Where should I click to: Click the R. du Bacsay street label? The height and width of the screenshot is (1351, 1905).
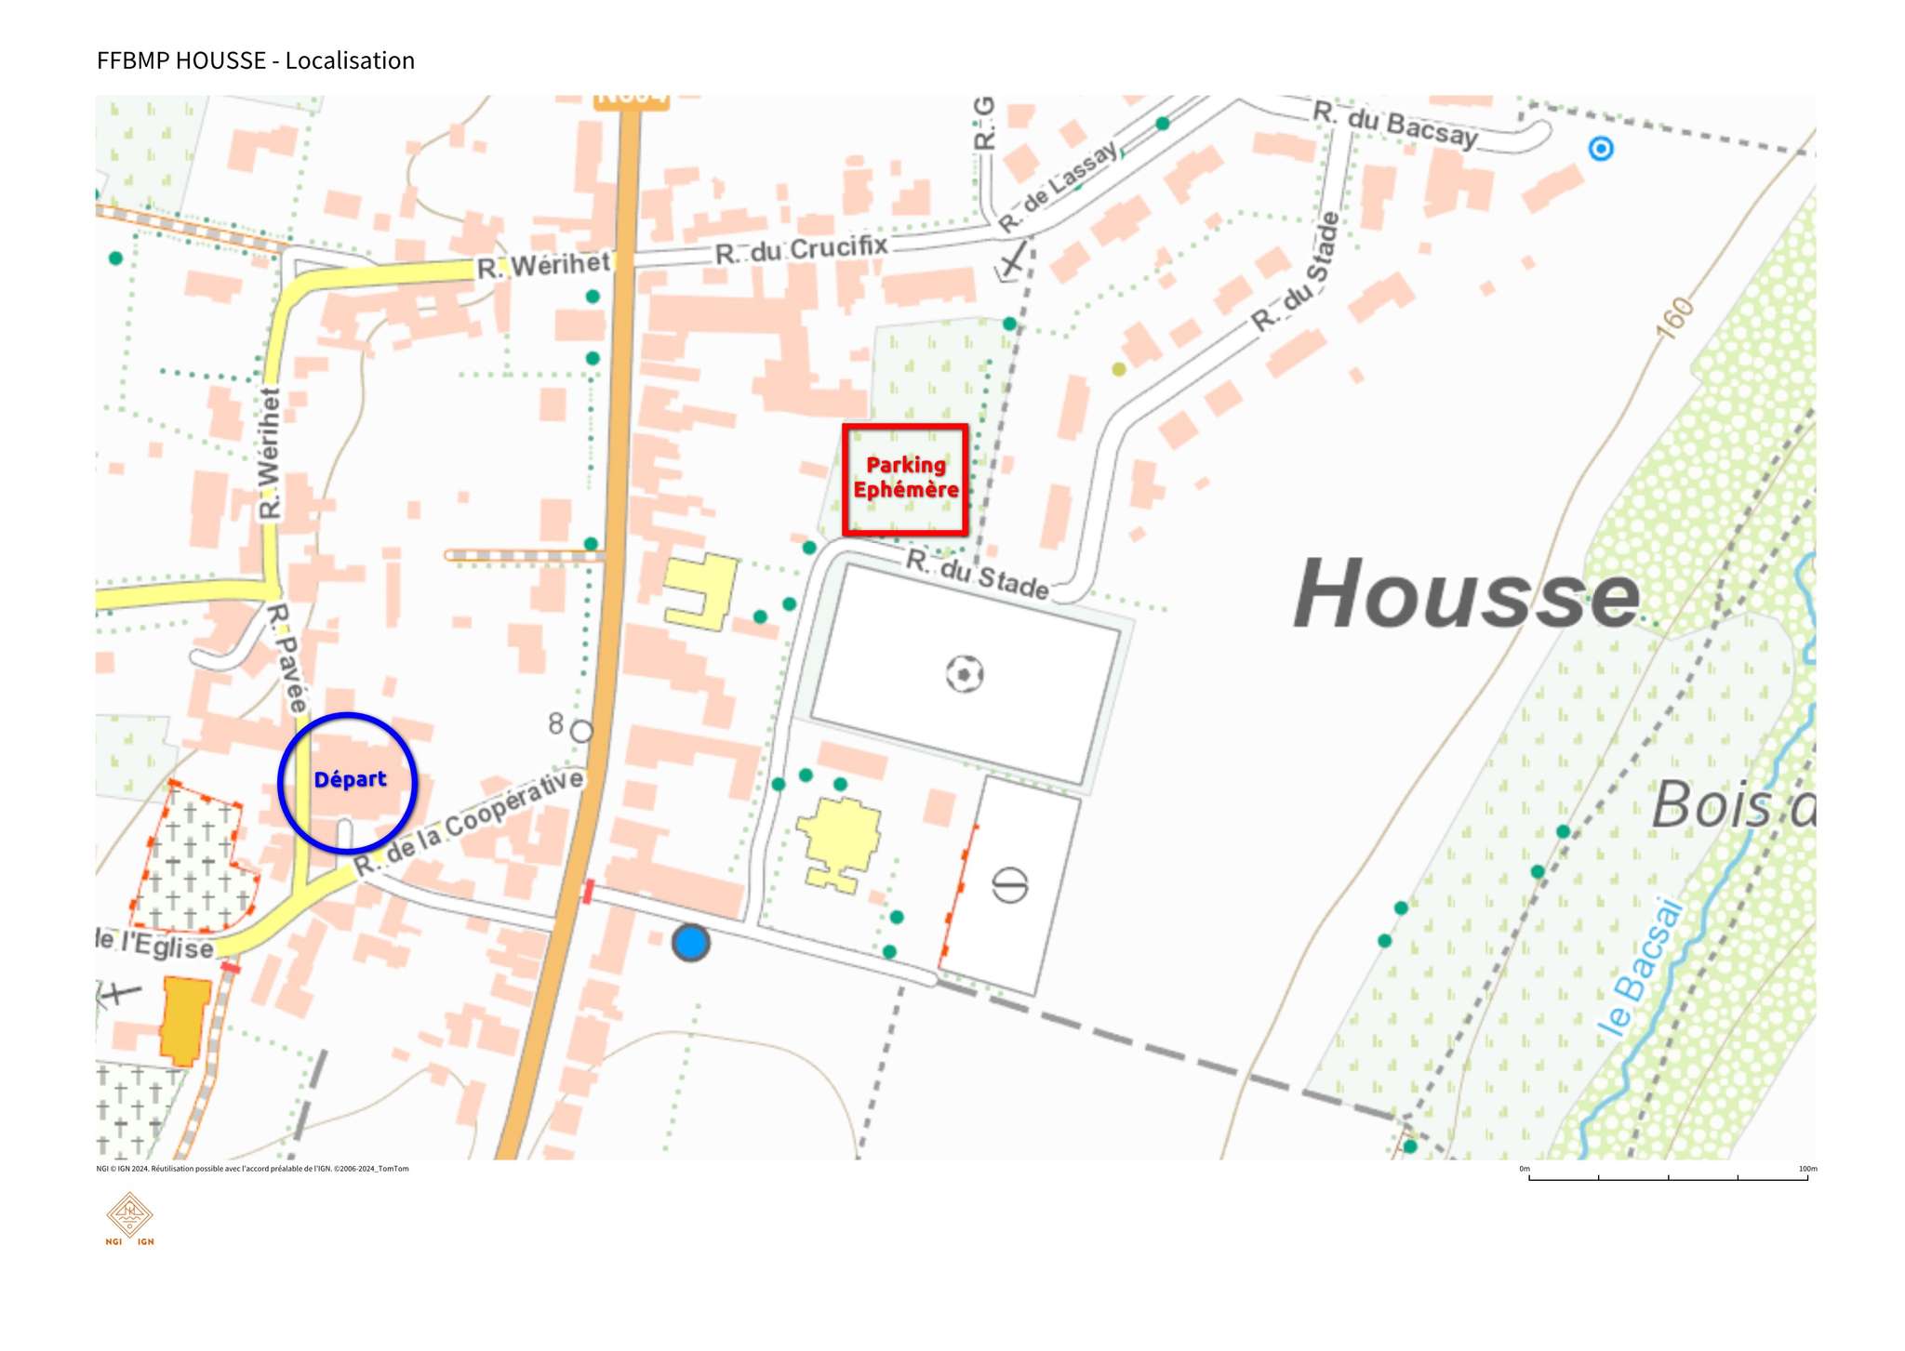click(1394, 125)
